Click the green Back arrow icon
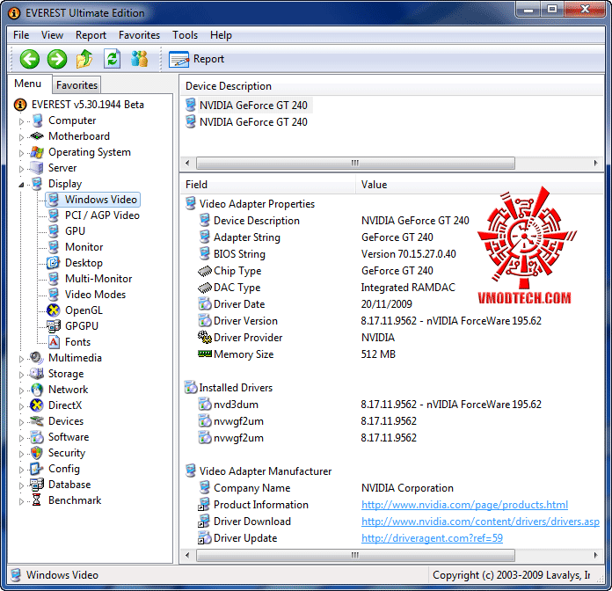Screen dimensions: 612x591 [30, 59]
